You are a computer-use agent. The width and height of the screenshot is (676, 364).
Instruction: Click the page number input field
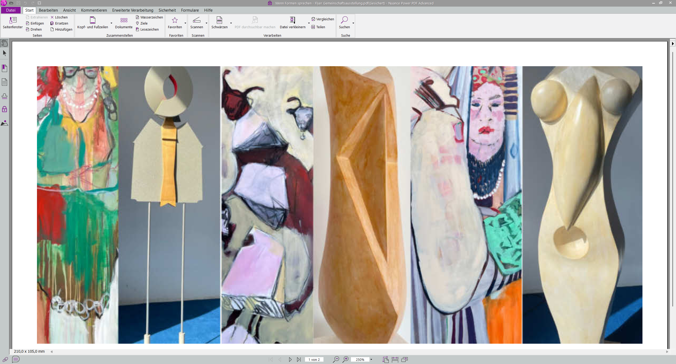click(314, 360)
